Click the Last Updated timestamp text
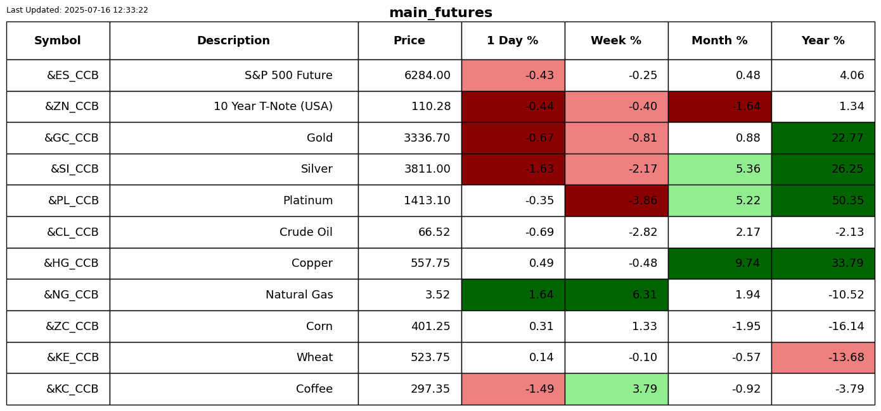The height and width of the screenshot is (411, 881). tap(77, 10)
